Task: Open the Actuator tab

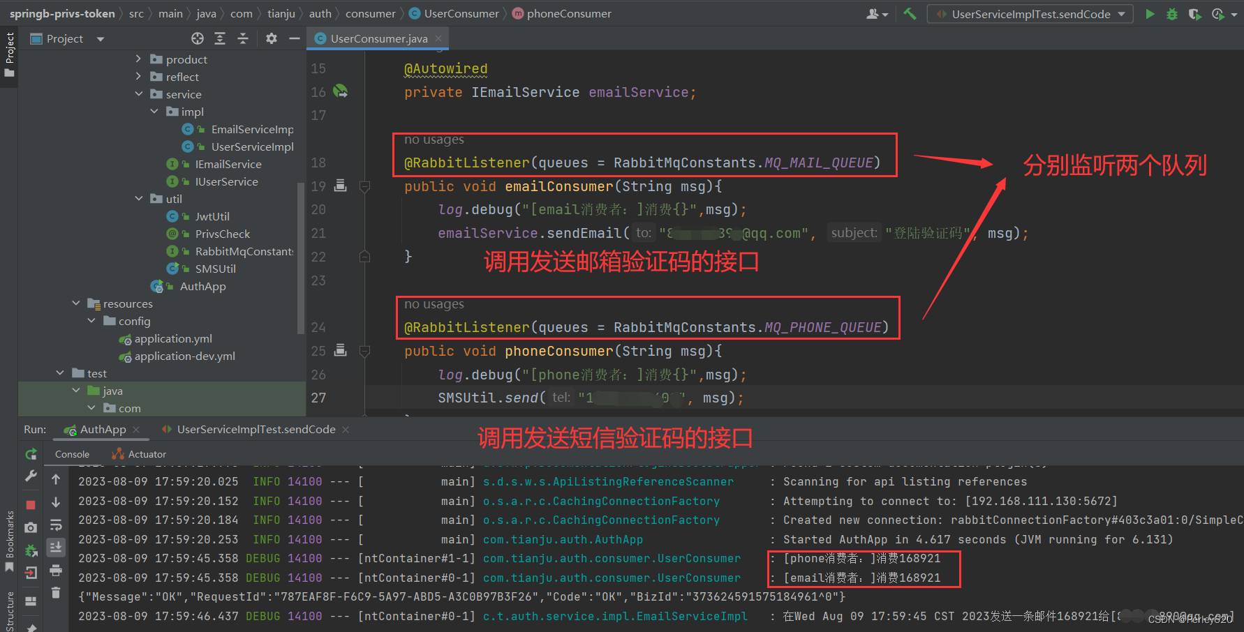Action: click(x=139, y=454)
